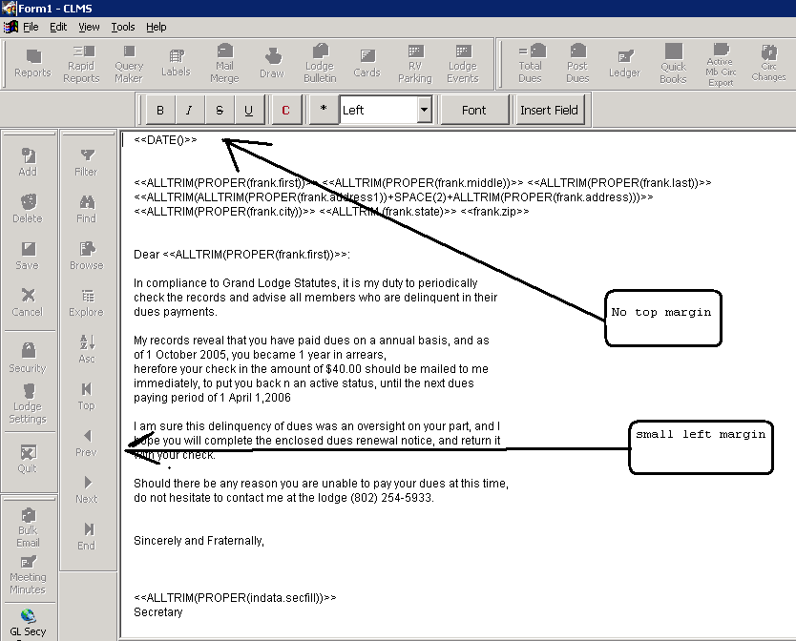Click the Ledger toolbar icon
796x641 pixels.
point(624,63)
